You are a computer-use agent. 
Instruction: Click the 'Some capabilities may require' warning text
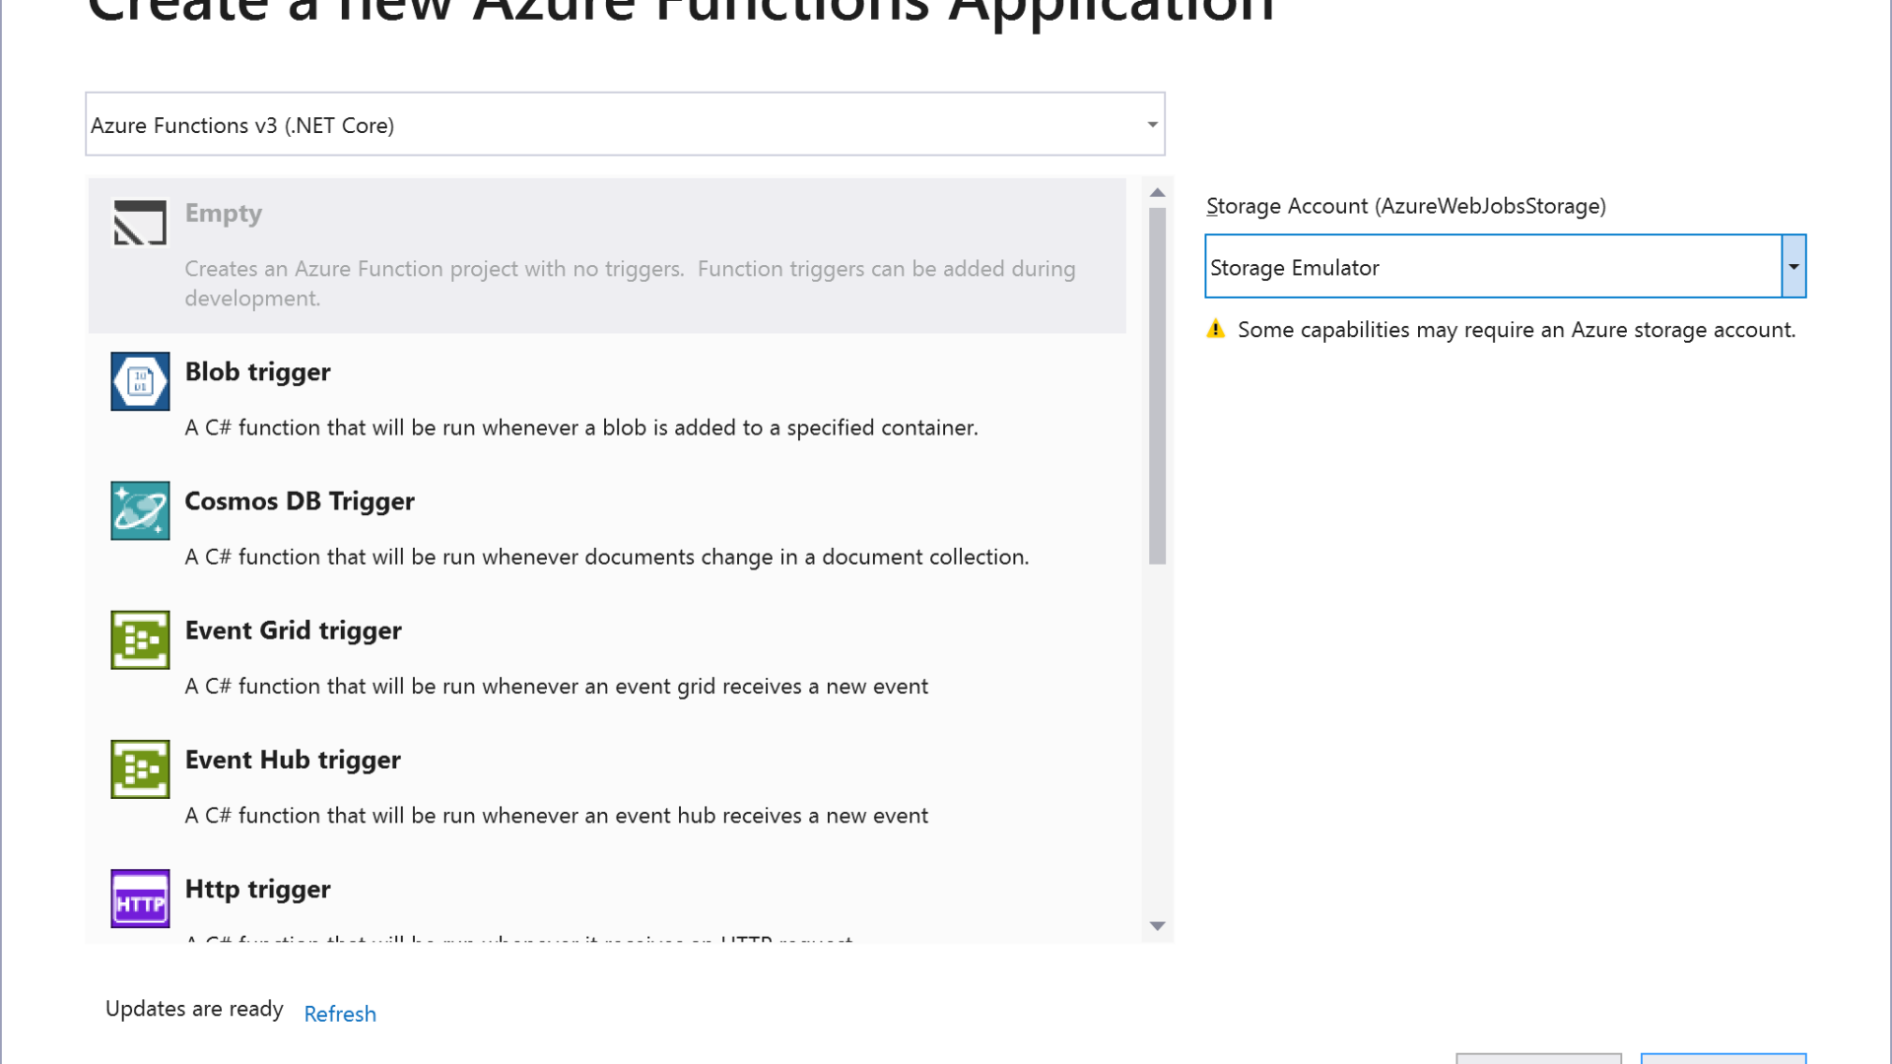(1517, 330)
